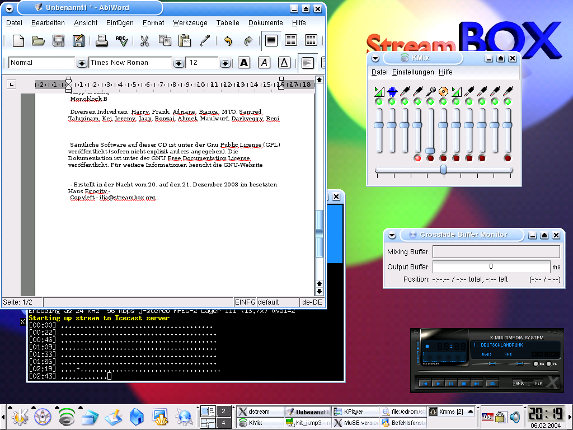The height and width of the screenshot is (430, 573).
Task: Toggle record LED below the microphone slider
Action: coord(430,158)
